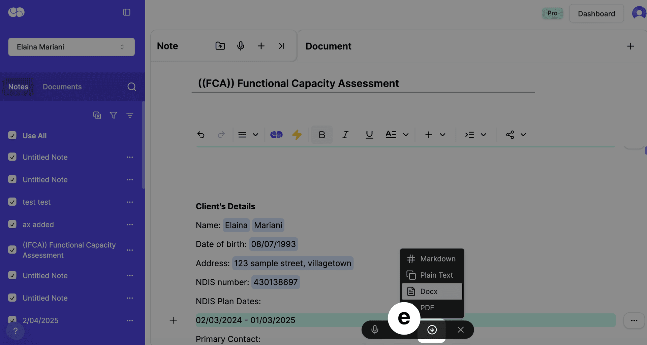Switch to the Documents tab
Viewport: 647px width, 345px height.
[x=62, y=87]
